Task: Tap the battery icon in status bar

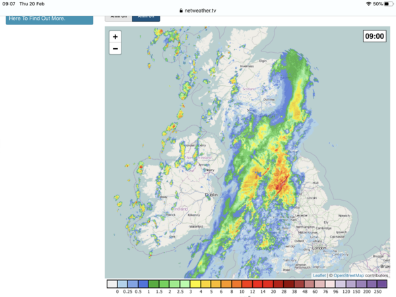Action: click(389, 4)
